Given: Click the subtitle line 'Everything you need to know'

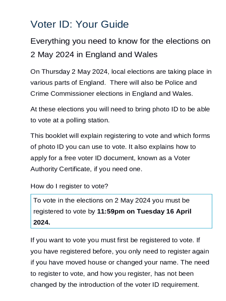Looking at the screenshot, I should pyautogui.click(x=120, y=41).
